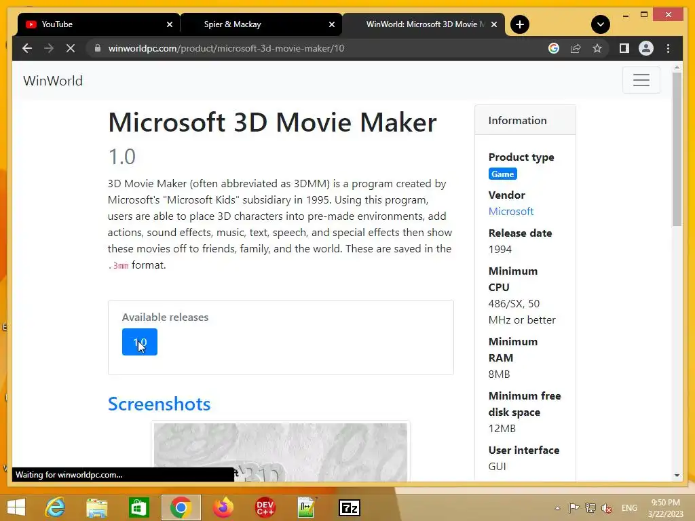Click the 1994 release date value
This screenshot has height=521, width=695.
[500, 250]
